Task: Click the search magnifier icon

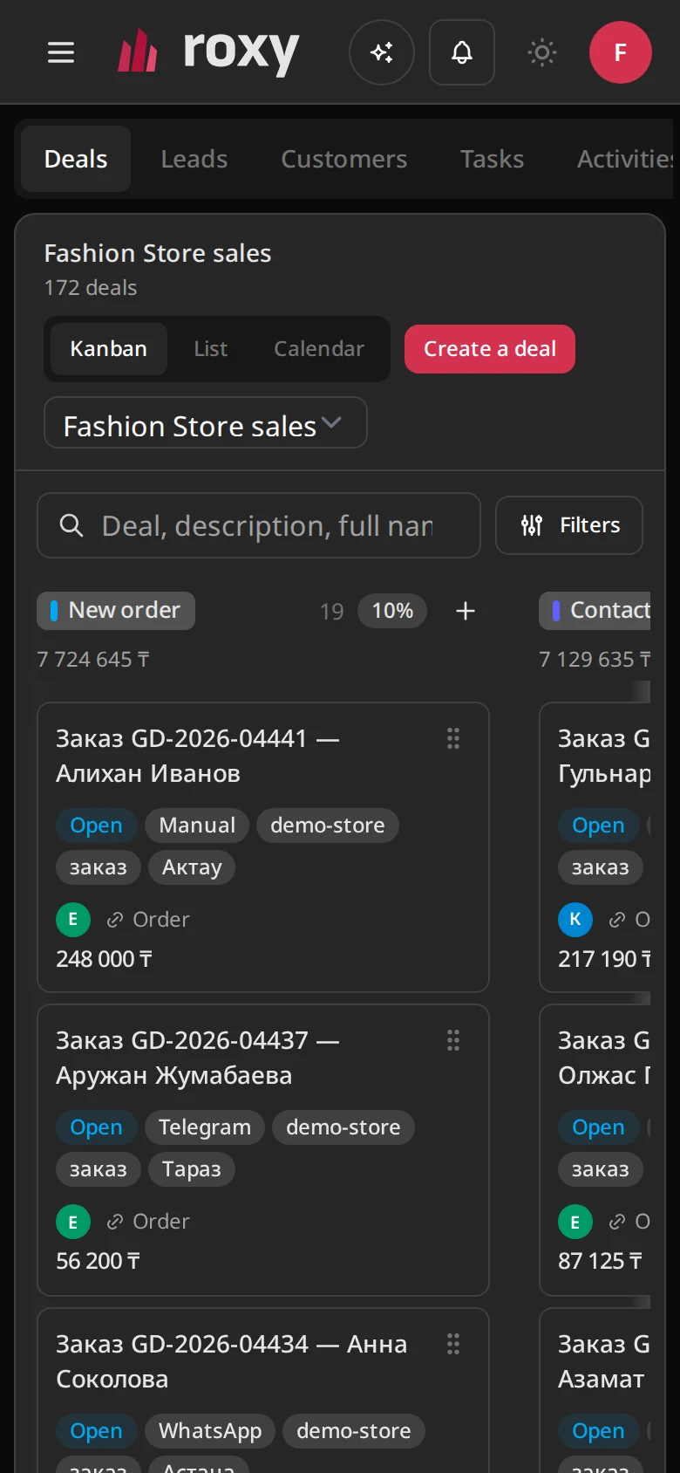Action: point(71,525)
